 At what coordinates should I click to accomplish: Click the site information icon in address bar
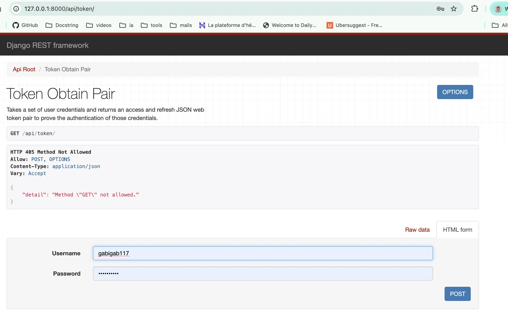(x=16, y=9)
